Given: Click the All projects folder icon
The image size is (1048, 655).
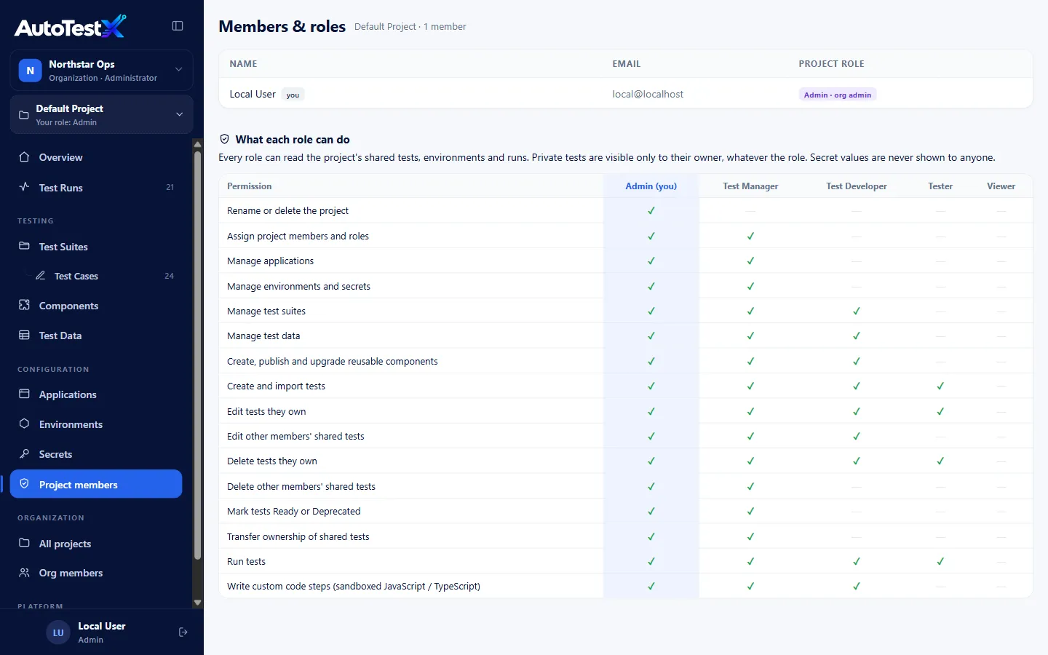Looking at the screenshot, I should 24,543.
